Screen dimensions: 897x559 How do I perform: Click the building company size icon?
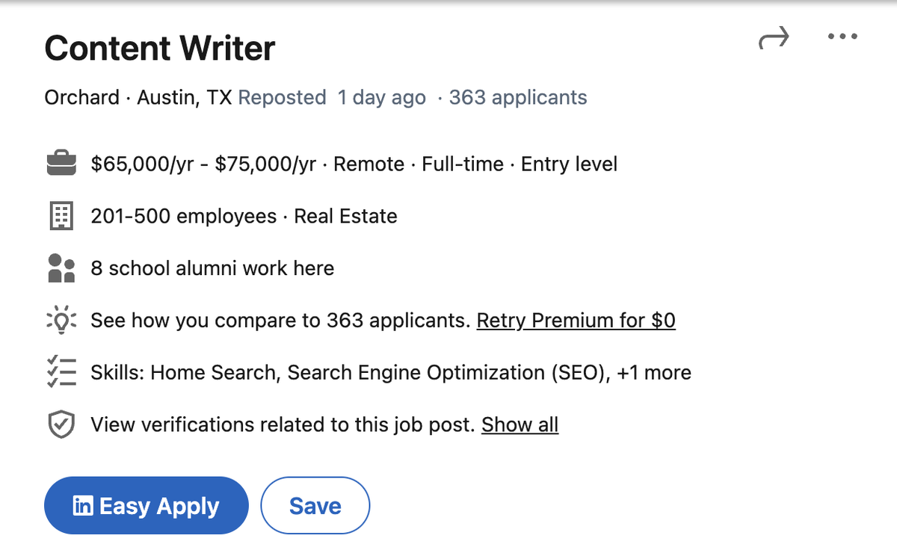[61, 217]
